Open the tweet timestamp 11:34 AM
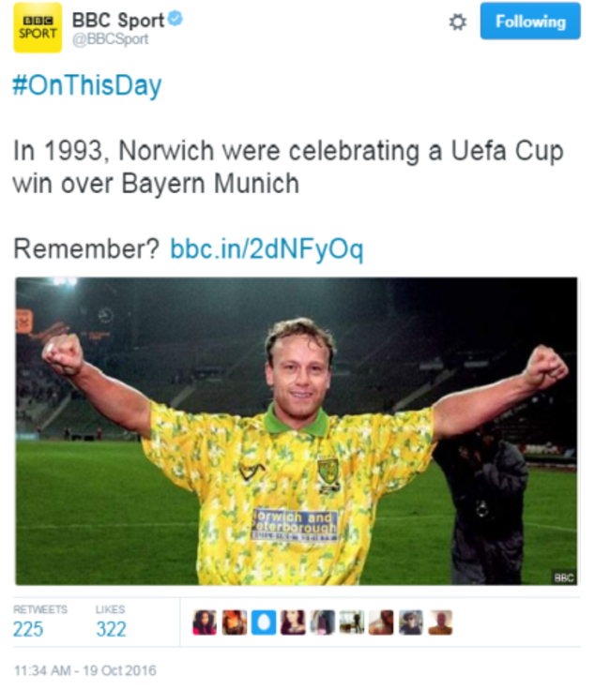The image size is (610, 689). point(84,670)
